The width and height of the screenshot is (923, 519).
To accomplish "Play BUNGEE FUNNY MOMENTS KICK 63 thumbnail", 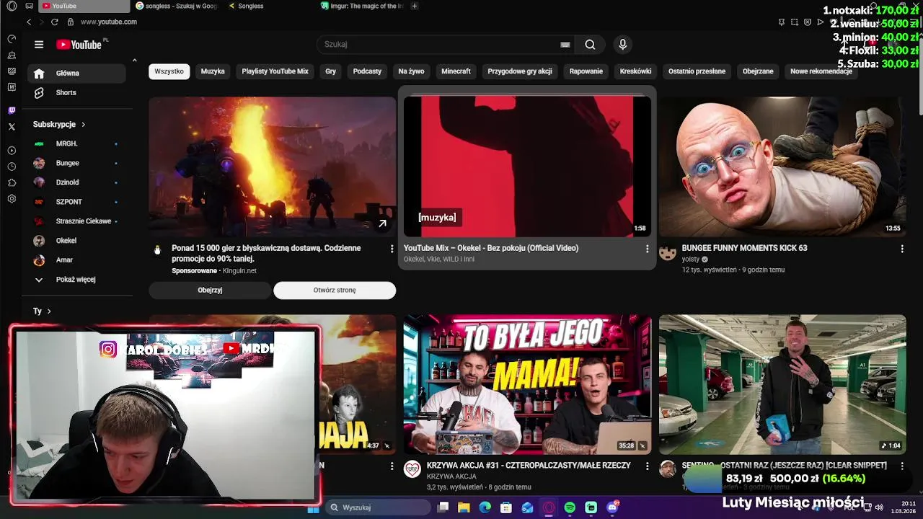I will [x=782, y=167].
